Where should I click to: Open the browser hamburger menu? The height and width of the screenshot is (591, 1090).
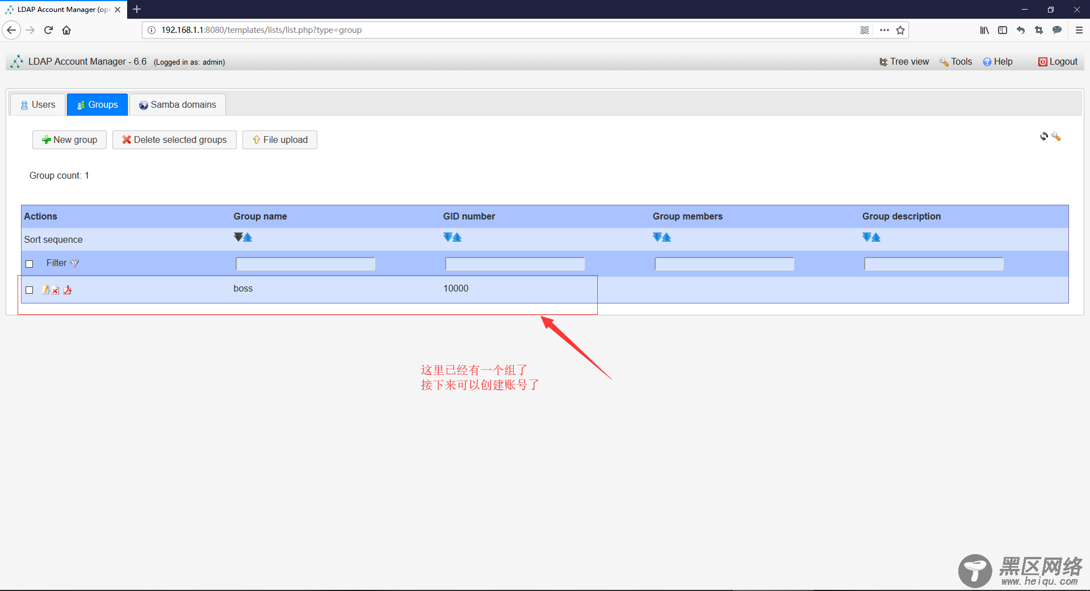[1079, 30]
